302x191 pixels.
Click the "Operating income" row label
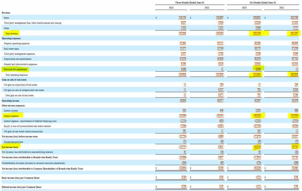(x=10, y=101)
